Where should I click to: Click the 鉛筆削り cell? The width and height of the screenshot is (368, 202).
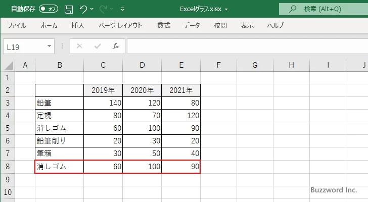pos(60,141)
